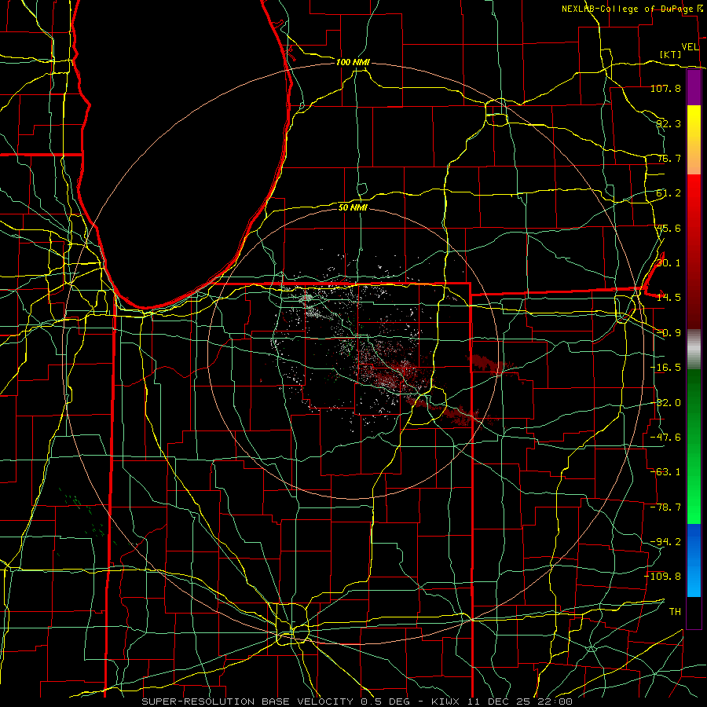Select the -63.1 legend value
The image size is (707, 707).
point(665,472)
